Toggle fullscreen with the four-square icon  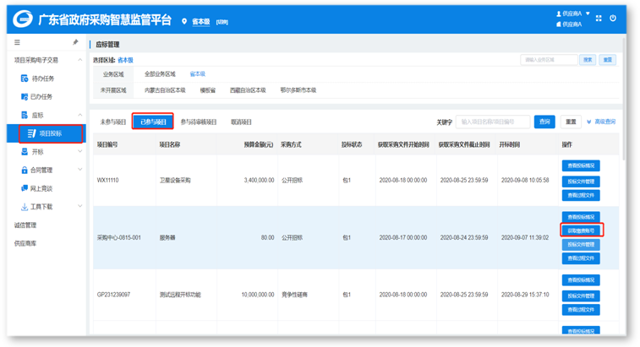[x=599, y=18]
